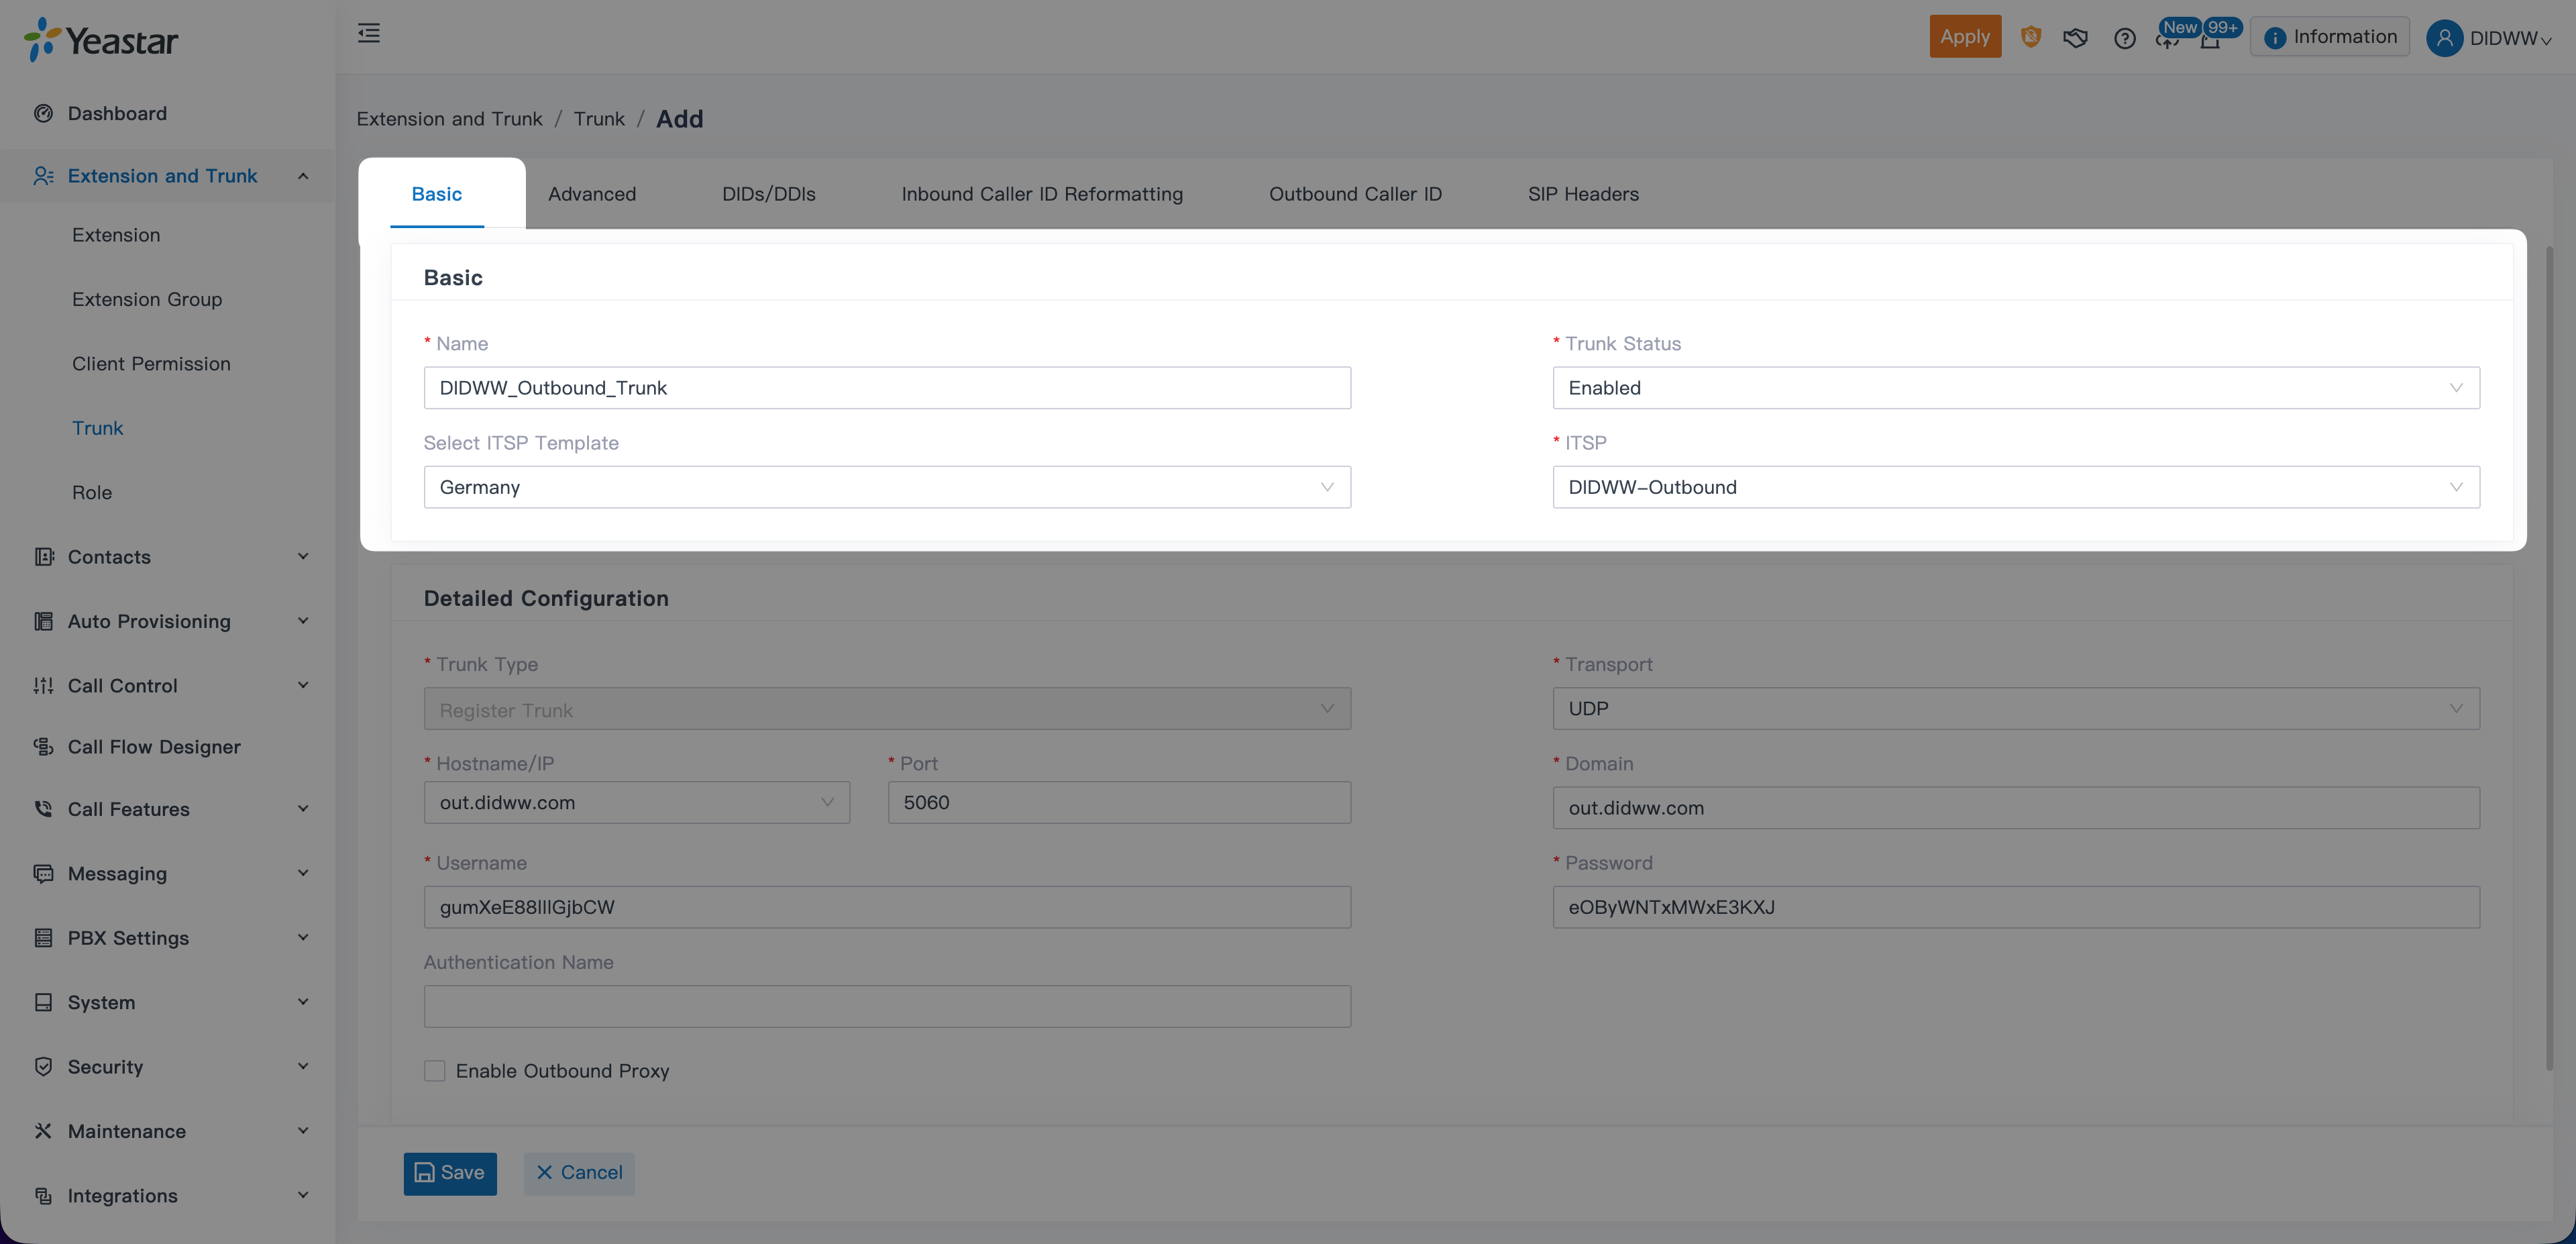Open the Select ITSP Template dropdown

(x=886, y=487)
